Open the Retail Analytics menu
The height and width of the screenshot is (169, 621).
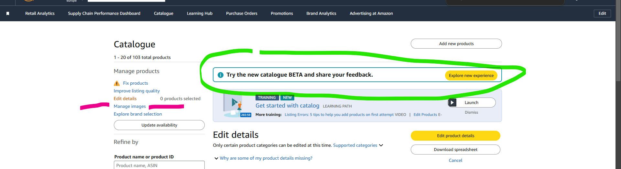tap(40, 14)
